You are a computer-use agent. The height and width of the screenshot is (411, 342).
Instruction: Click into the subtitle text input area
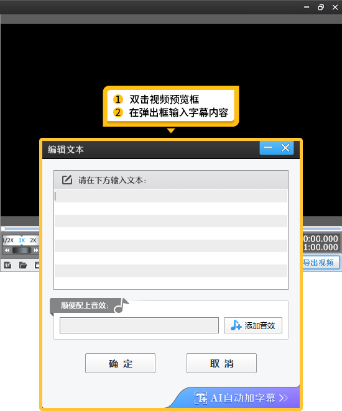coord(171,239)
